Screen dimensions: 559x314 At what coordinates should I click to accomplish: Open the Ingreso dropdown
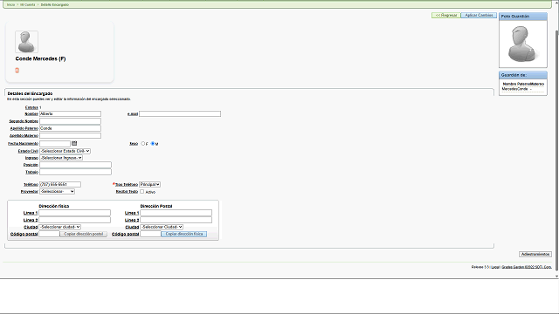61,158
